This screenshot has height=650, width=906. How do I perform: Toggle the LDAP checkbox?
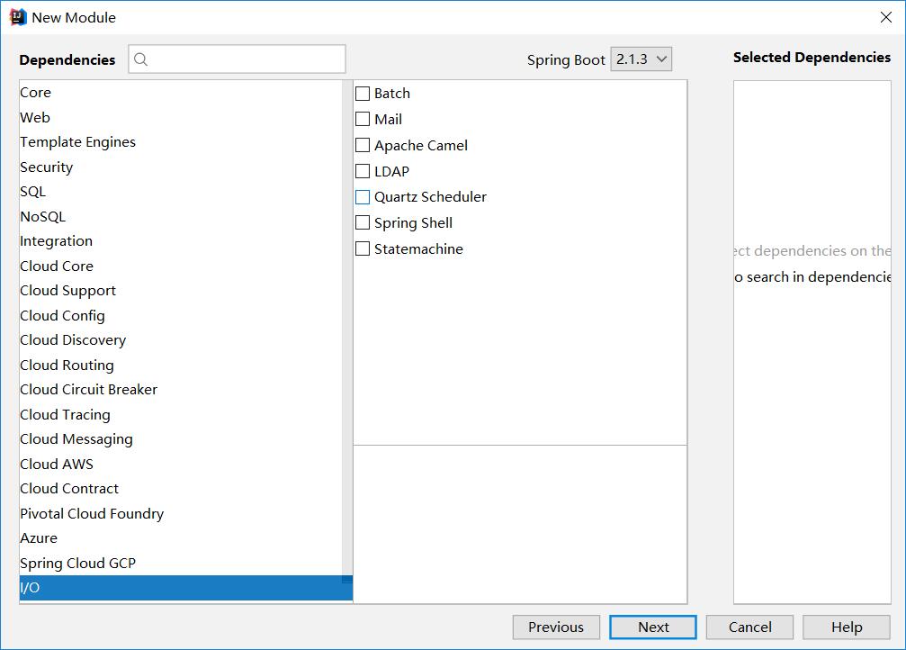pyautogui.click(x=363, y=171)
